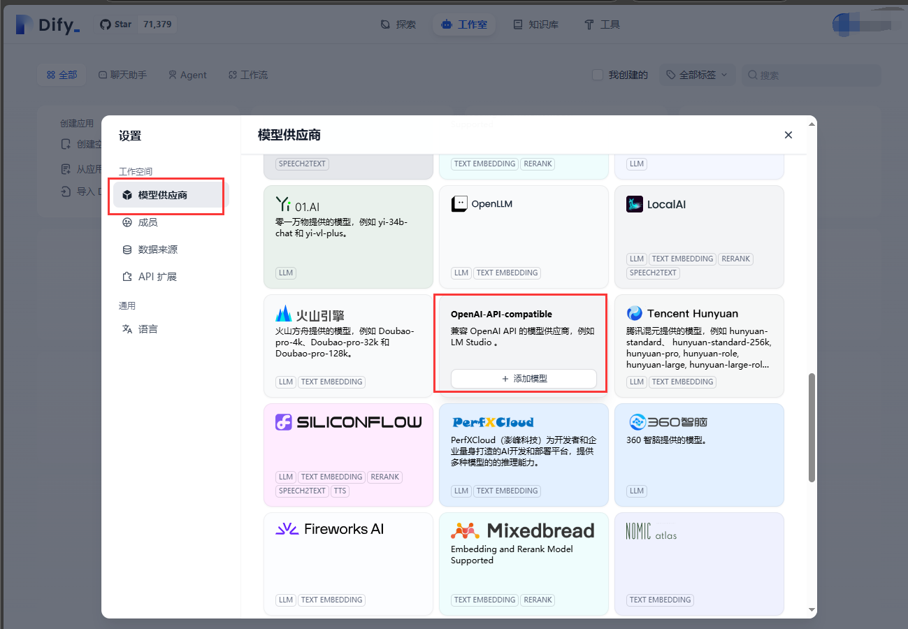Click 添加模型 button for OpenAI-API-compatible
Viewport: 908px width, 629px height.
click(x=523, y=378)
